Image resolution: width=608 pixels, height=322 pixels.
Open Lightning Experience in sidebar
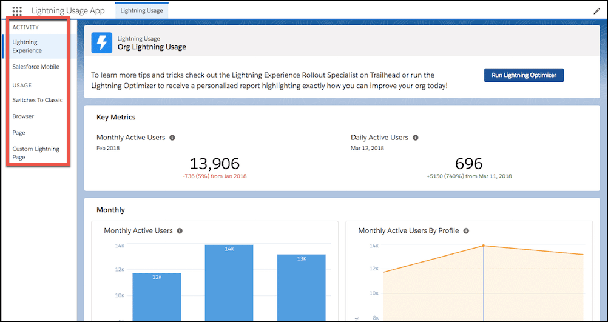pos(39,46)
